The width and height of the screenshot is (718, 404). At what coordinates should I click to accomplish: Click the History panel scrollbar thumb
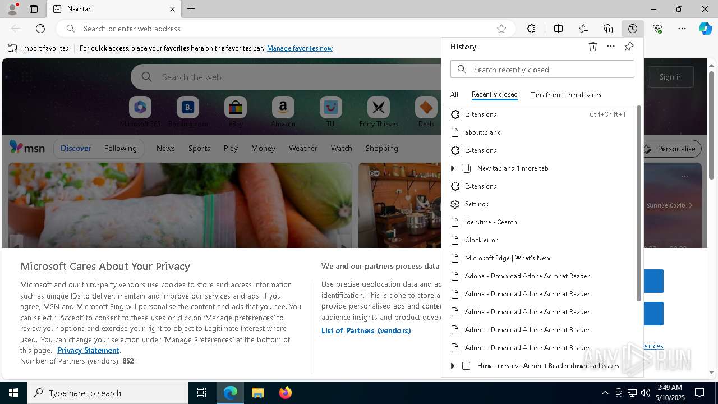(638, 204)
